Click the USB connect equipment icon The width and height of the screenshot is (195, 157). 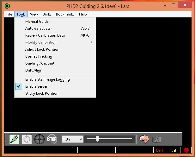pyautogui.click(x=14, y=139)
